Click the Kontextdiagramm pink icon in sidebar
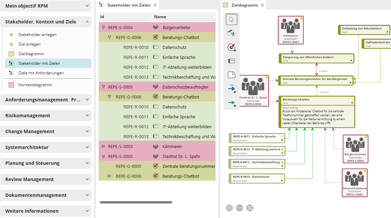The image size is (391, 218). click(11, 85)
